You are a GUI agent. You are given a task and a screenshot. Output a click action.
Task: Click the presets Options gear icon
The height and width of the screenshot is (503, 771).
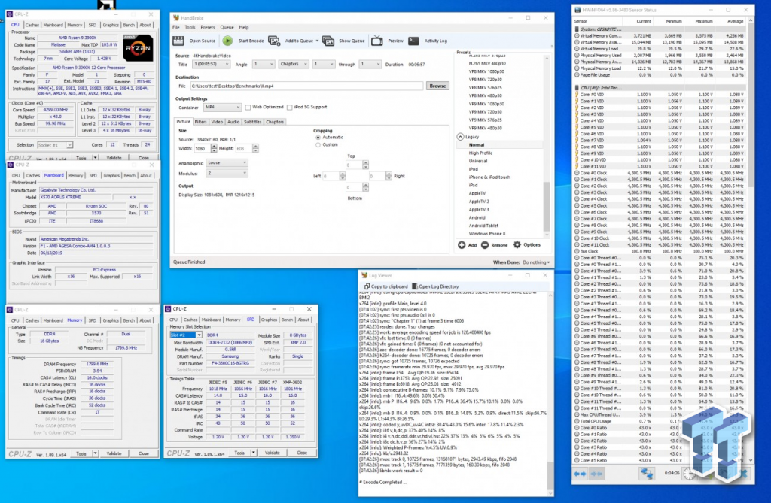click(x=517, y=245)
